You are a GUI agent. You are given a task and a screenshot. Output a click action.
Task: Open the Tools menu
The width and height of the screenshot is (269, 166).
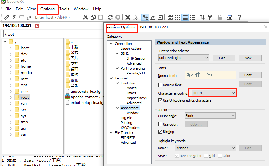[x=64, y=9]
